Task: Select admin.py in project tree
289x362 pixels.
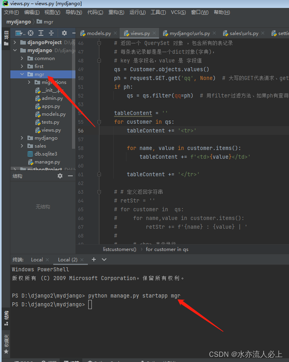Action: [49, 98]
